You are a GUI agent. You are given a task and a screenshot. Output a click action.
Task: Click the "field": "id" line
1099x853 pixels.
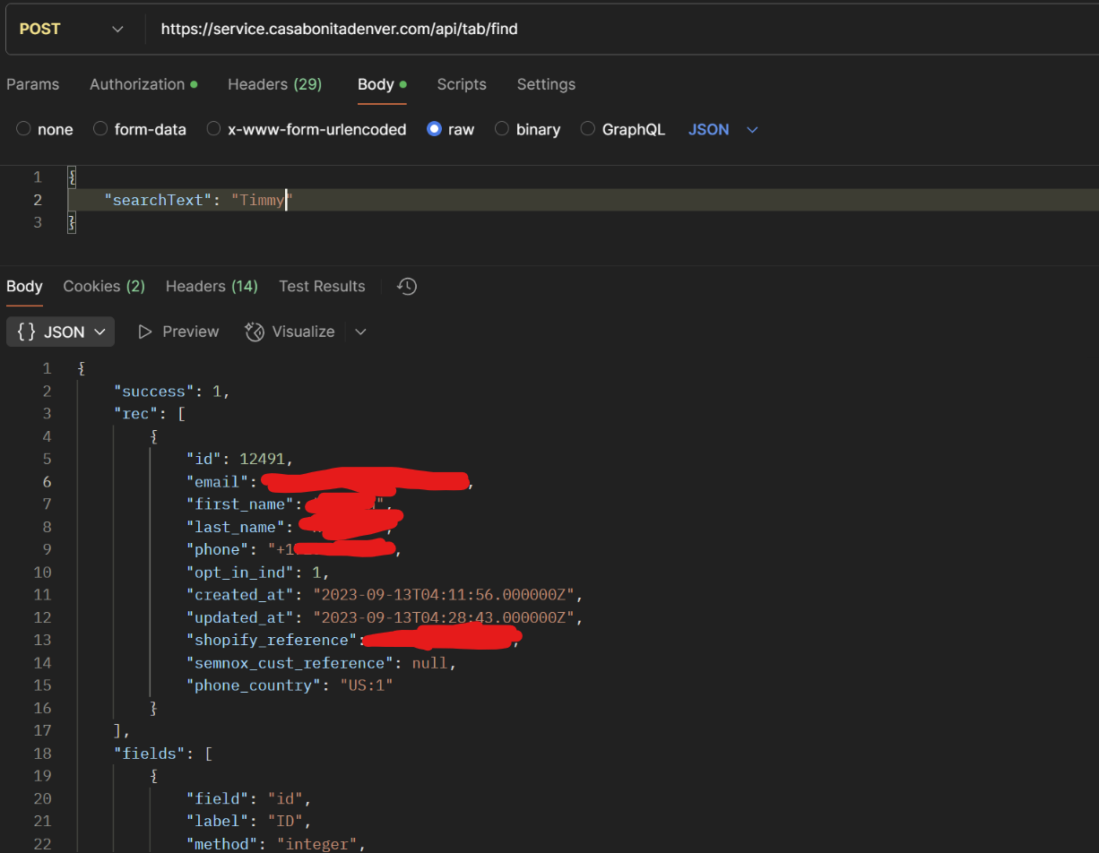click(x=248, y=798)
